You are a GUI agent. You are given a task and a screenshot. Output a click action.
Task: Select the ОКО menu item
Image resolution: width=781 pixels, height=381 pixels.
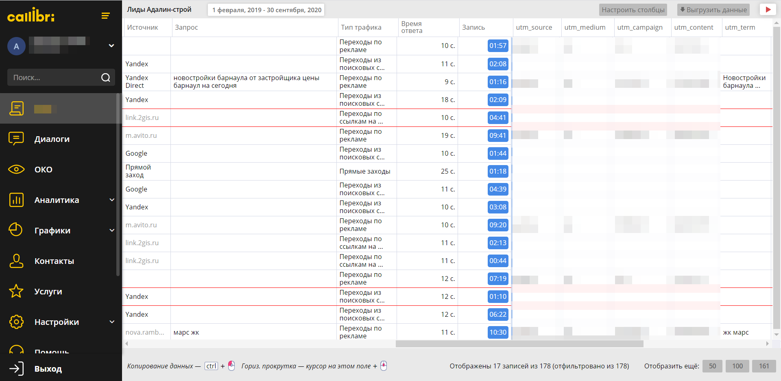coord(43,170)
